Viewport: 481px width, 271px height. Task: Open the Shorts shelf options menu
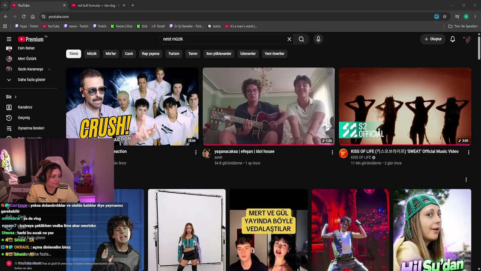[466, 180]
